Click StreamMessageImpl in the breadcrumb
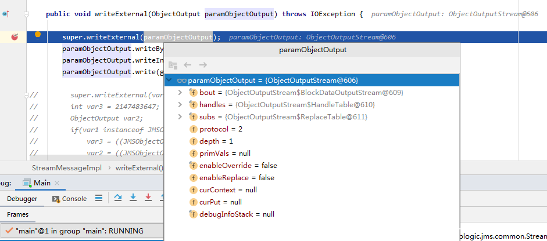 pyautogui.click(x=65, y=168)
